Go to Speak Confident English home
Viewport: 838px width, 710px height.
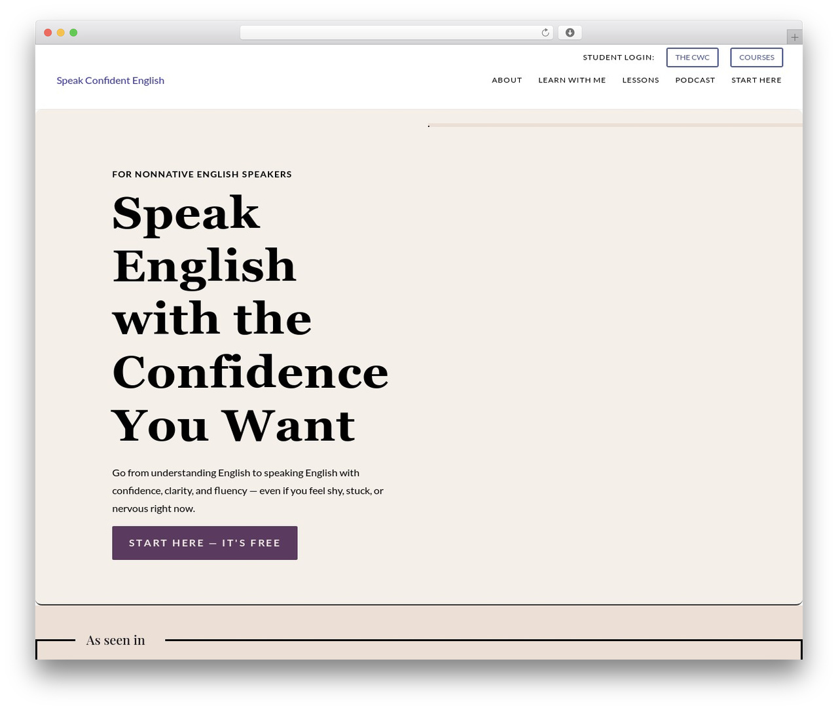point(110,81)
